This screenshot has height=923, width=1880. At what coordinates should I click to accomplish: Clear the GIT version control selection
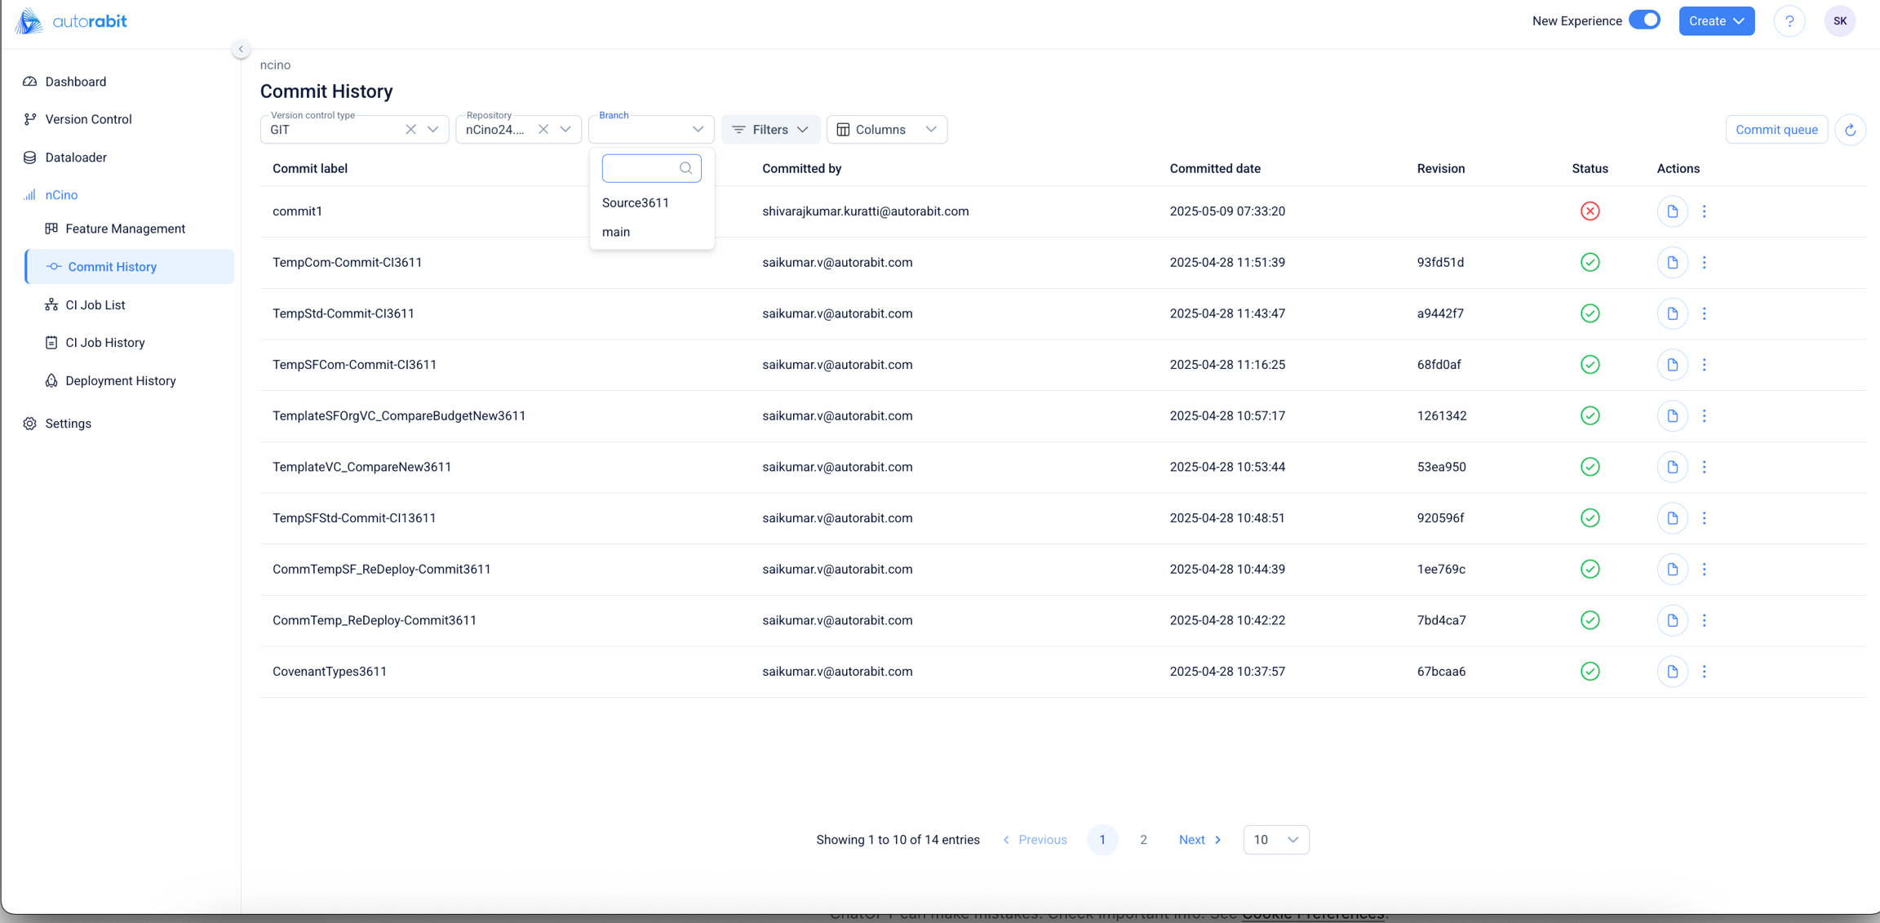coord(410,130)
